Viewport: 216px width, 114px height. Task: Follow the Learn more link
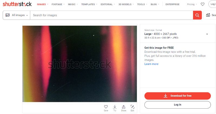(x=151, y=64)
